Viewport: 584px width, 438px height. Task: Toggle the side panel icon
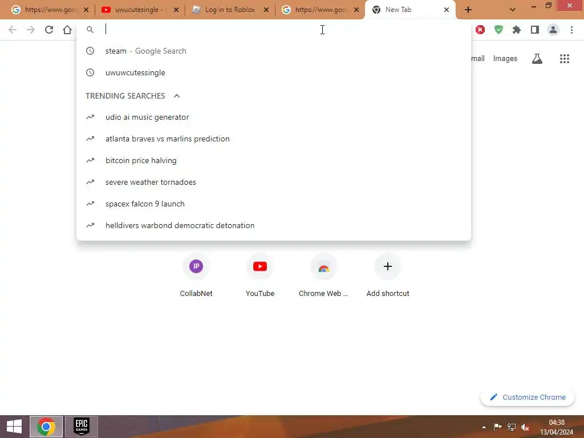click(x=535, y=30)
